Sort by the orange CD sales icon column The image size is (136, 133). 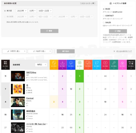point(54,65)
